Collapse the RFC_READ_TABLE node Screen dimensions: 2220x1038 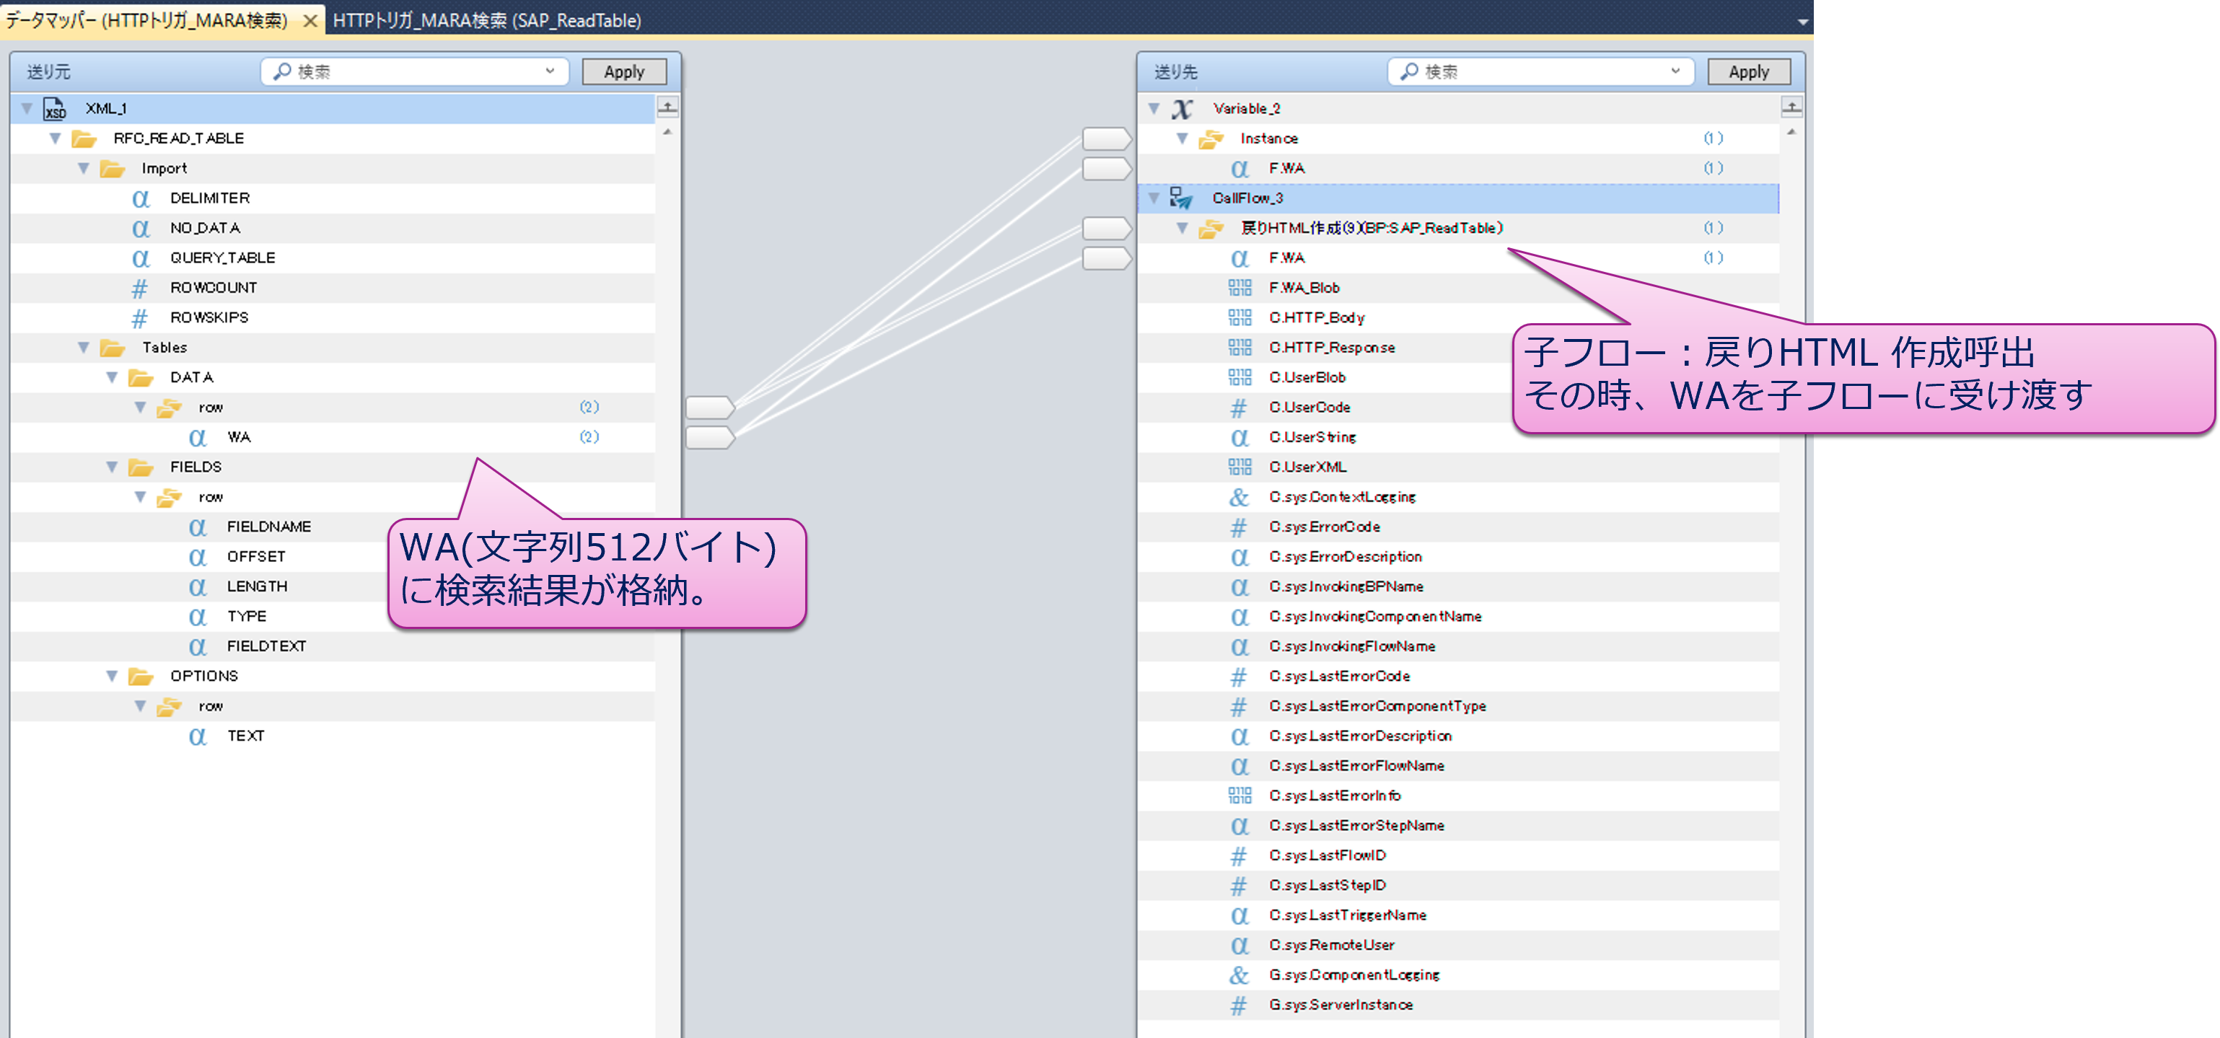(55, 138)
